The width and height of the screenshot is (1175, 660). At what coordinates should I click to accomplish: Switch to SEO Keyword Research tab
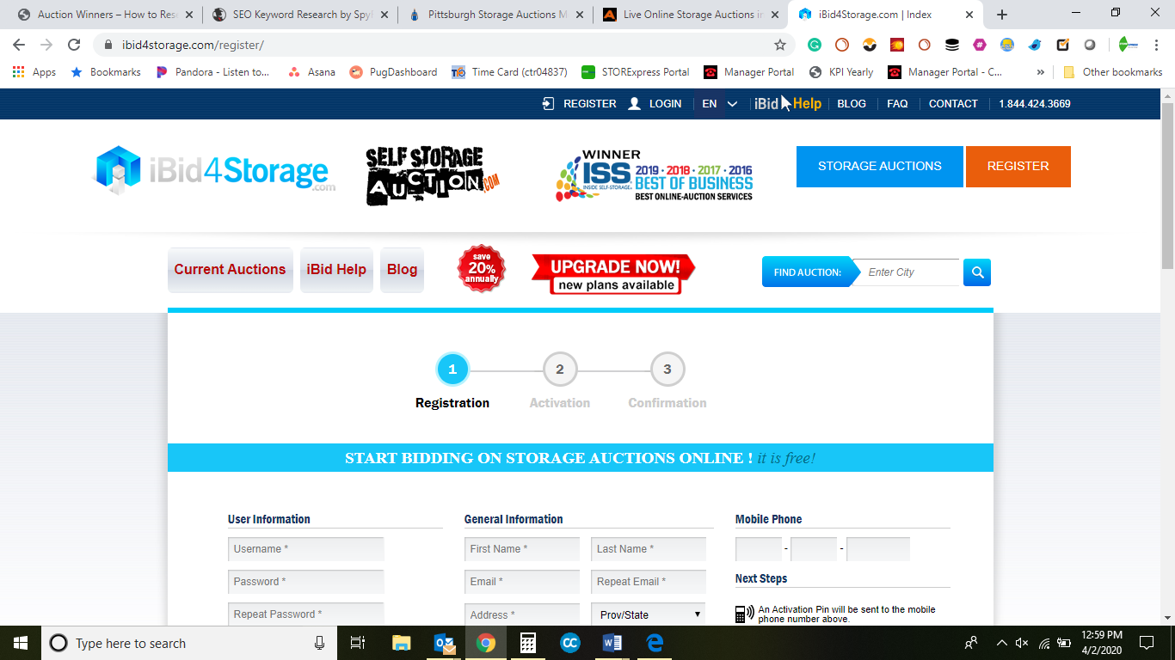coord(300,15)
